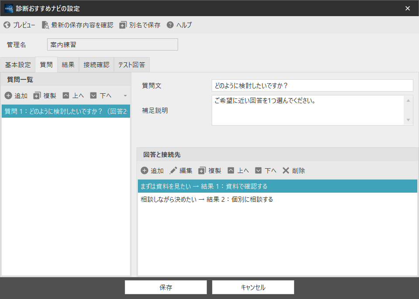The height and width of the screenshot is (299, 419).
Task: Delete answer with 削除 X icon
Action: point(285,170)
